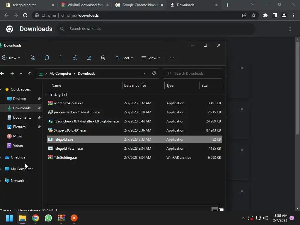300x225 pixels.
Task: Open WhatsApp from the taskbar
Action: coord(48,218)
